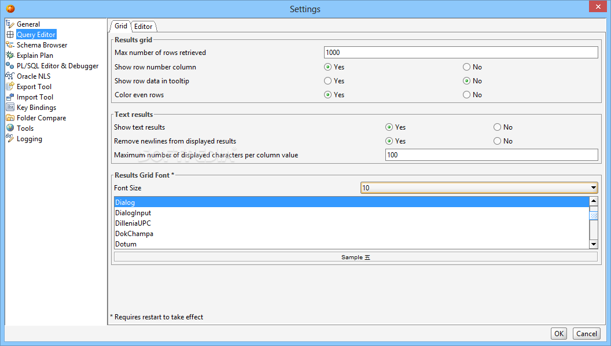Close the Settings window
Image resolution: width=611 pixels, height=346 pixels.
point(598,6)
